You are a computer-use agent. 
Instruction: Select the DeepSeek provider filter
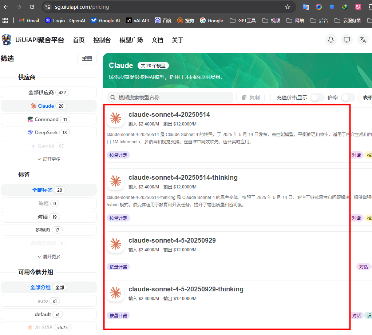[48, 132]
